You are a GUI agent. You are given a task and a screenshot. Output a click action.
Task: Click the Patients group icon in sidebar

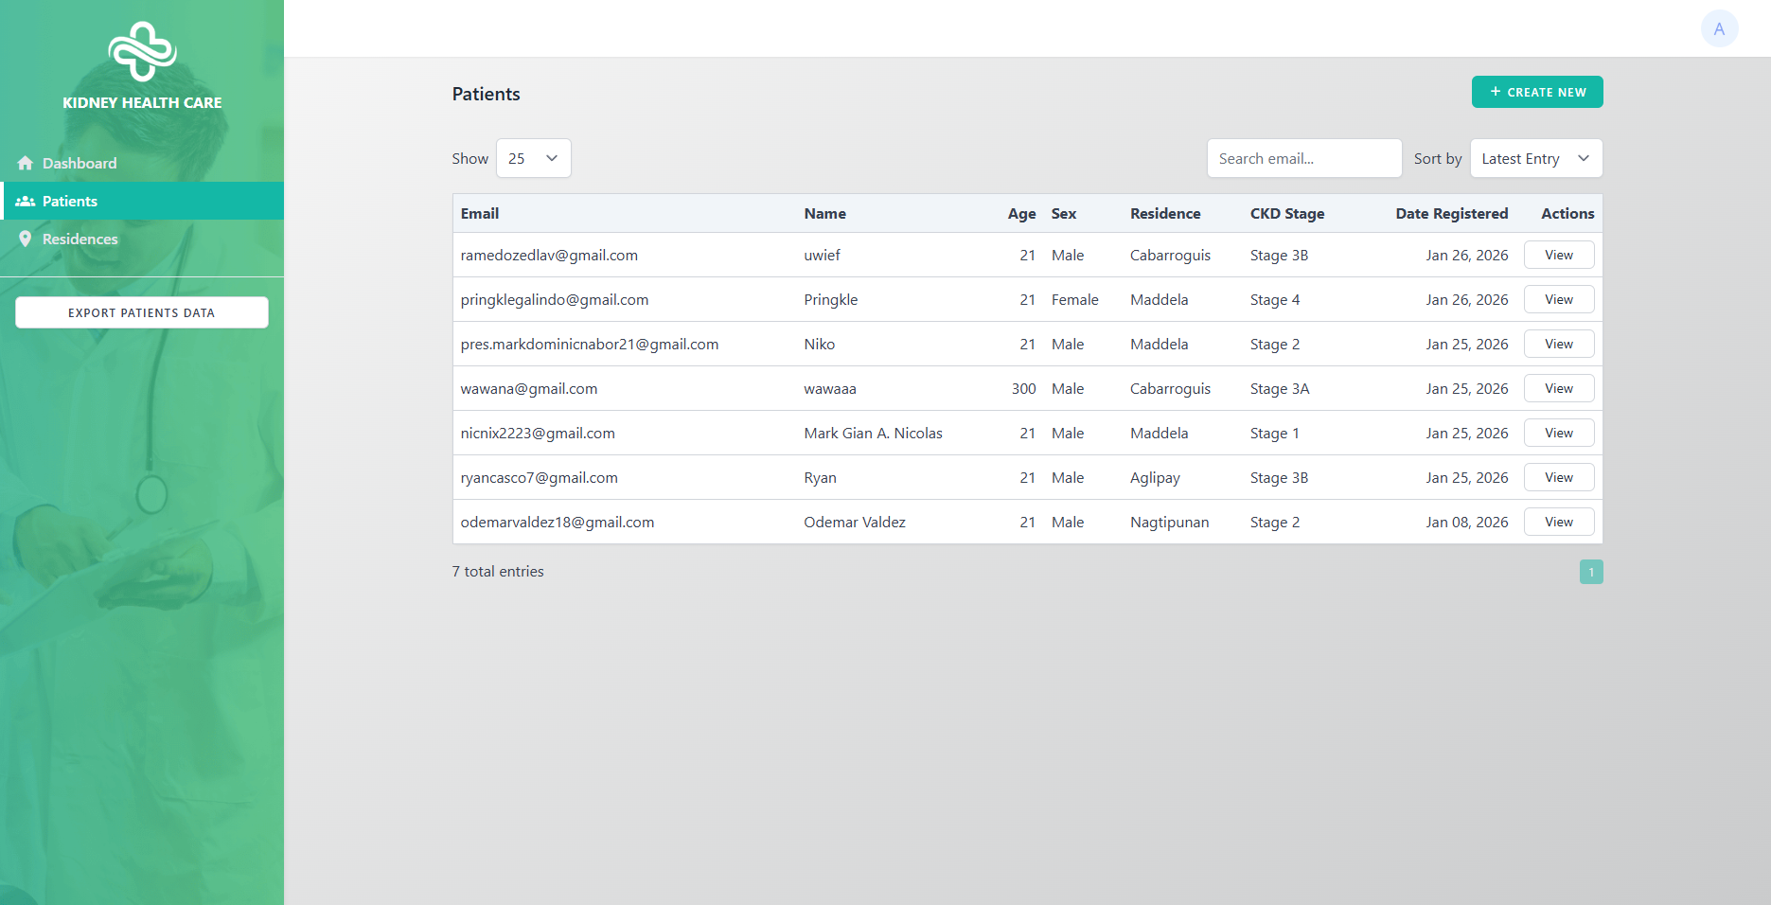pos(26,202)
